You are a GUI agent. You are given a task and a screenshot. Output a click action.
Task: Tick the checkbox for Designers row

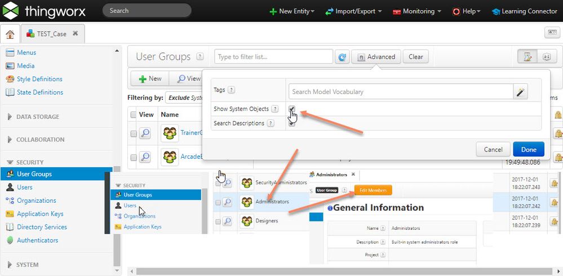[x=218, y=222]
